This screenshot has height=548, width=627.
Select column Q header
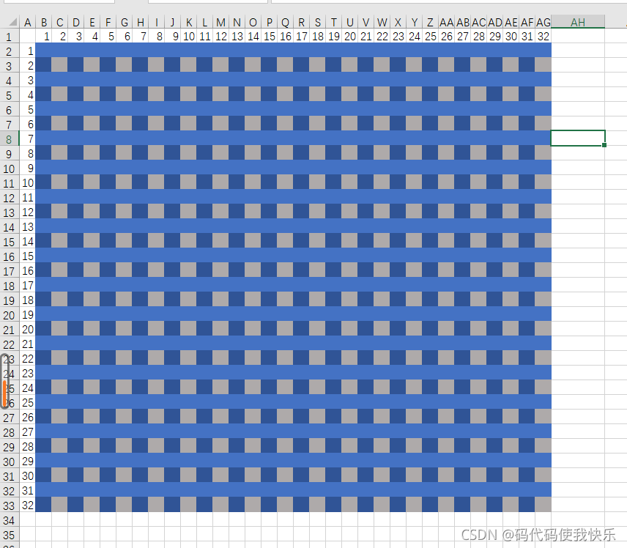click(285, 23)
